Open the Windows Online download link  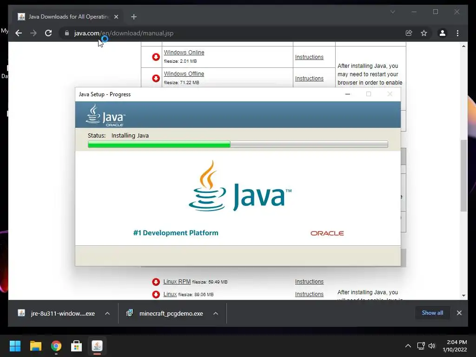[184, 52]
